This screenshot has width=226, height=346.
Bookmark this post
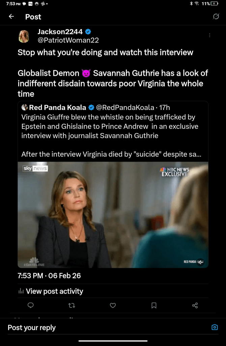154,305
